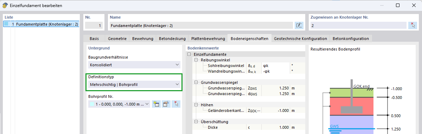The image size is (422, 134).
Task: Select the Bodeneigenschaften tab
Action: (x=249, y=39)
